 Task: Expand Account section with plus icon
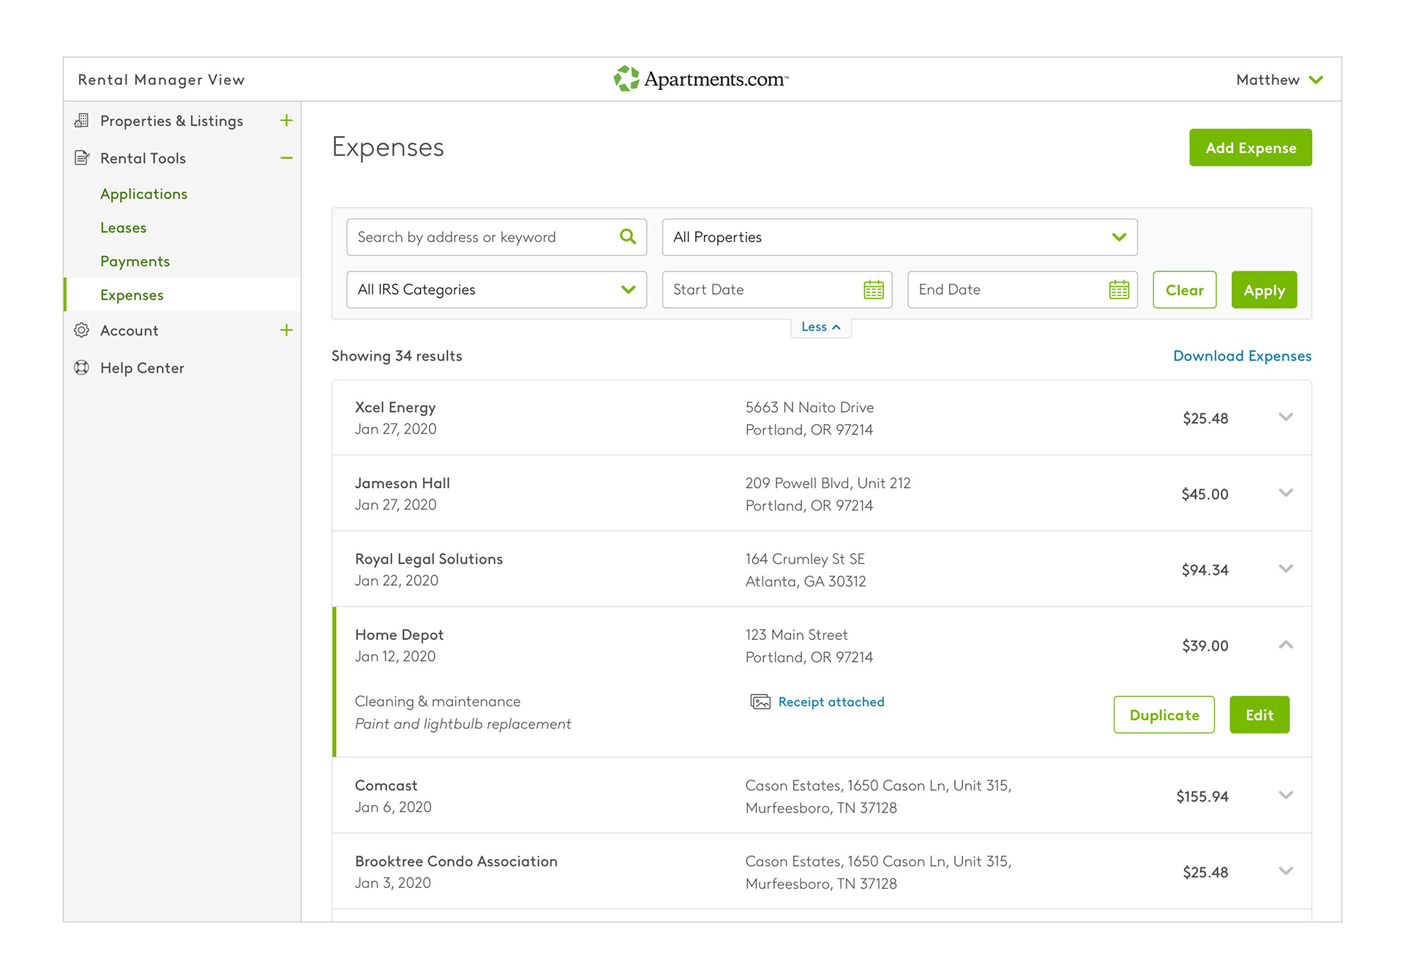click(286, 331)
